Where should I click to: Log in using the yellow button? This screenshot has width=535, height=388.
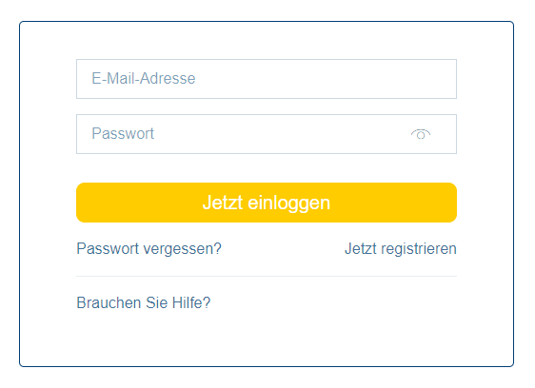(x=267, y=203)
